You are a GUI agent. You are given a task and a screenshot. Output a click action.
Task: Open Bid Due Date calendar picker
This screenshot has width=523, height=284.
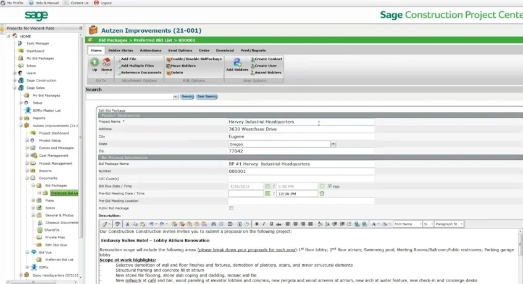pyautogui.click(x=267, y=186)
